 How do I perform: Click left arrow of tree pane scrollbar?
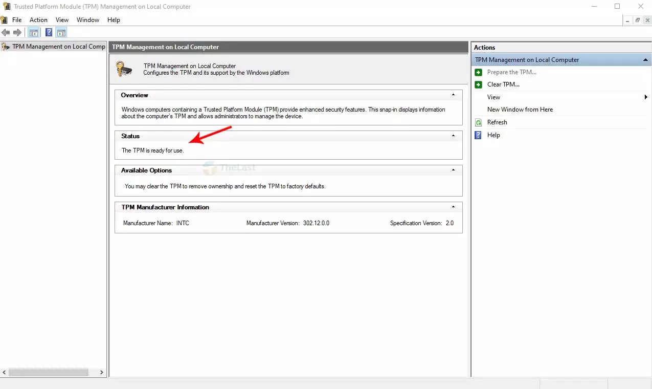(4, 373)
